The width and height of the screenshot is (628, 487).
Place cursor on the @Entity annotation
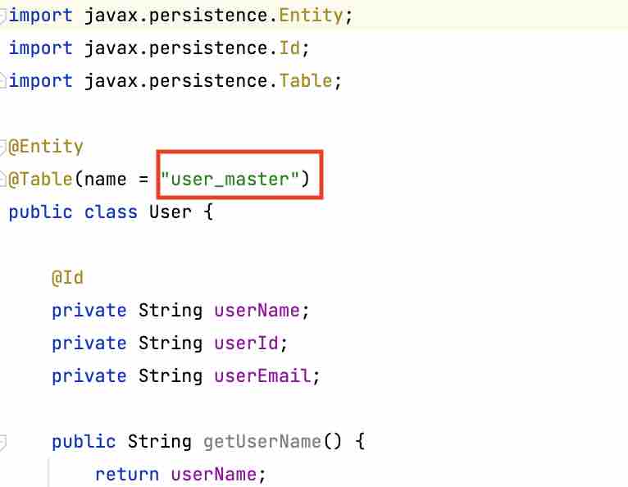tap(46, 147)
